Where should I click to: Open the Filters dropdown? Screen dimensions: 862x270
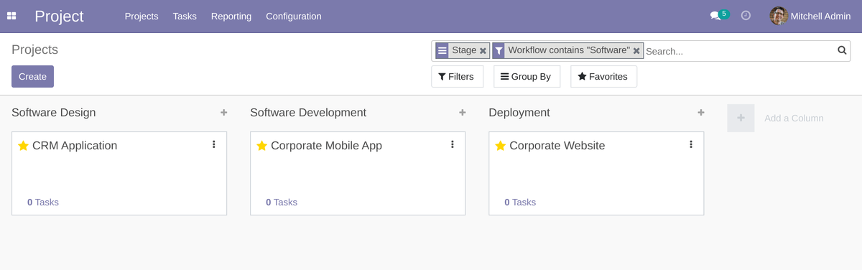(457, 76)
